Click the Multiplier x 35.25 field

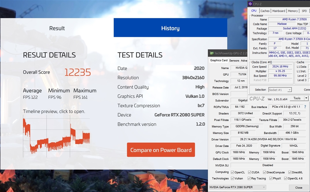[x=280, y=71]
